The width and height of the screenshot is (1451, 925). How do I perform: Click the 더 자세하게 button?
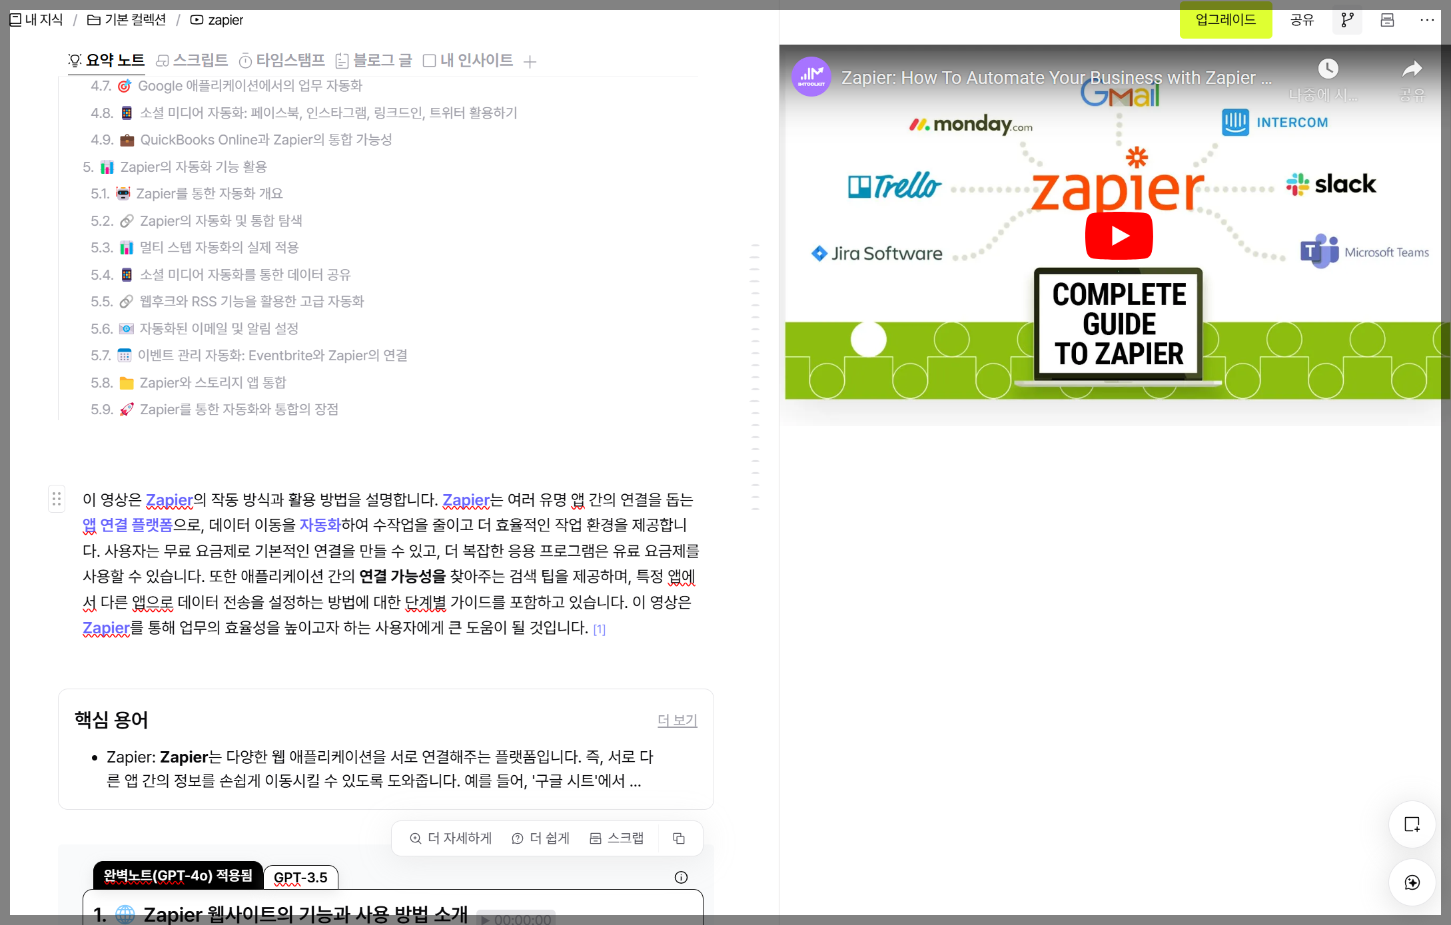click(451, 838)
